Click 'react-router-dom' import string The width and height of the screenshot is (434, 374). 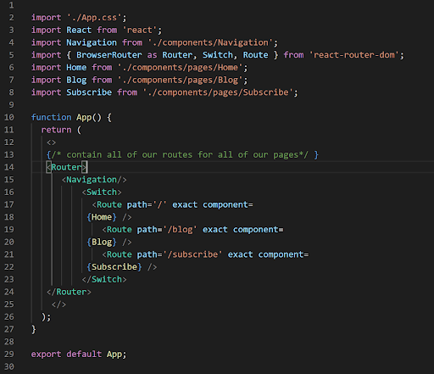point(354,55)
